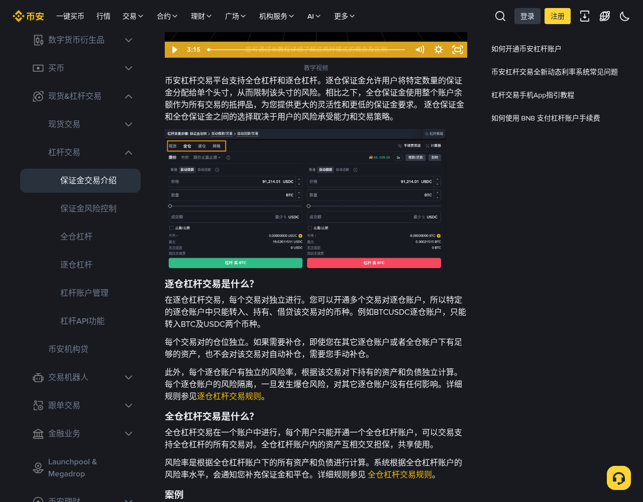Click the 金融业务 bank icon

[x=38, y=434]
